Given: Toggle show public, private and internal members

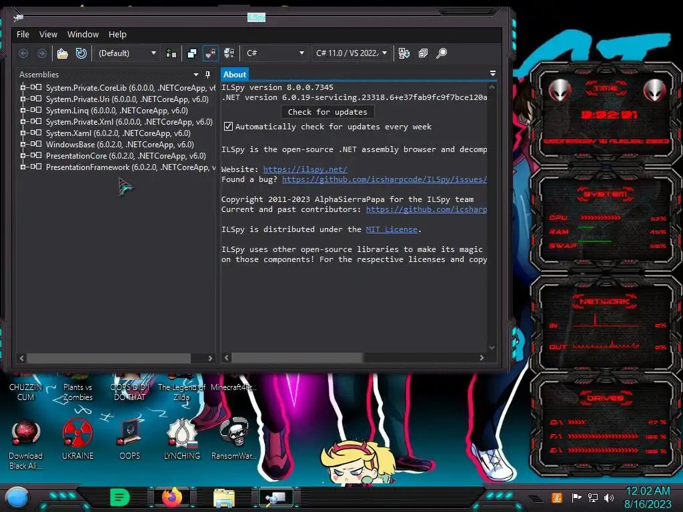Looking at the screenshot, I should (211, 53).
